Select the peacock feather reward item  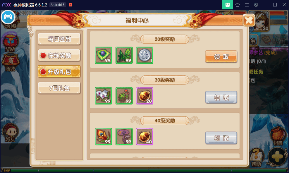click(x=103, y=137)
